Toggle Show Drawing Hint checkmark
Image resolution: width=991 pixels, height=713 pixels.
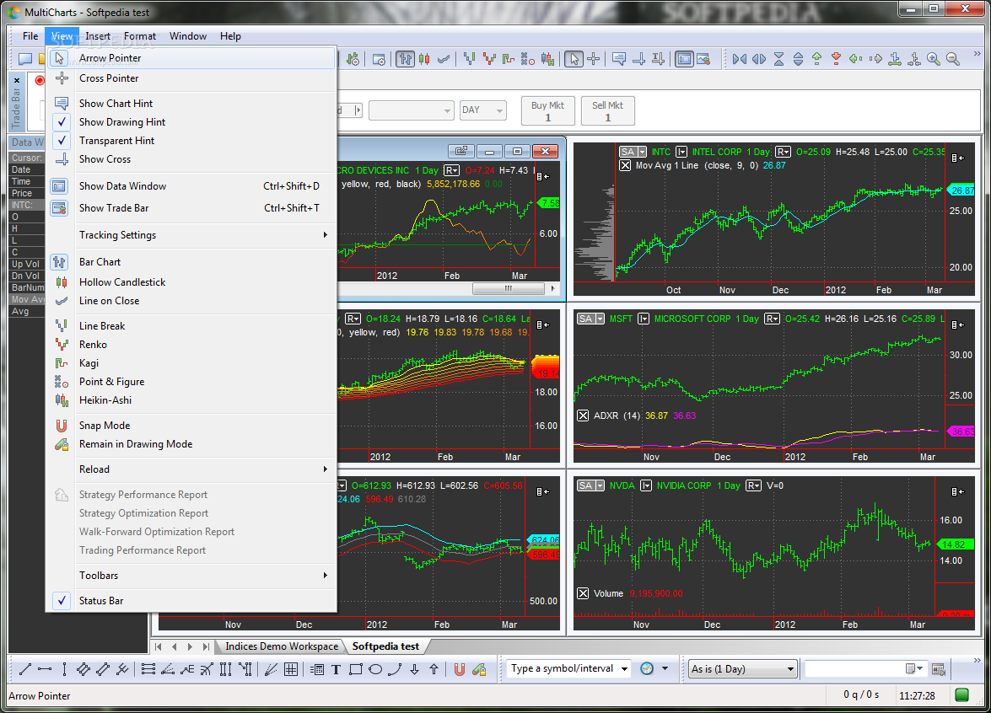191,122
